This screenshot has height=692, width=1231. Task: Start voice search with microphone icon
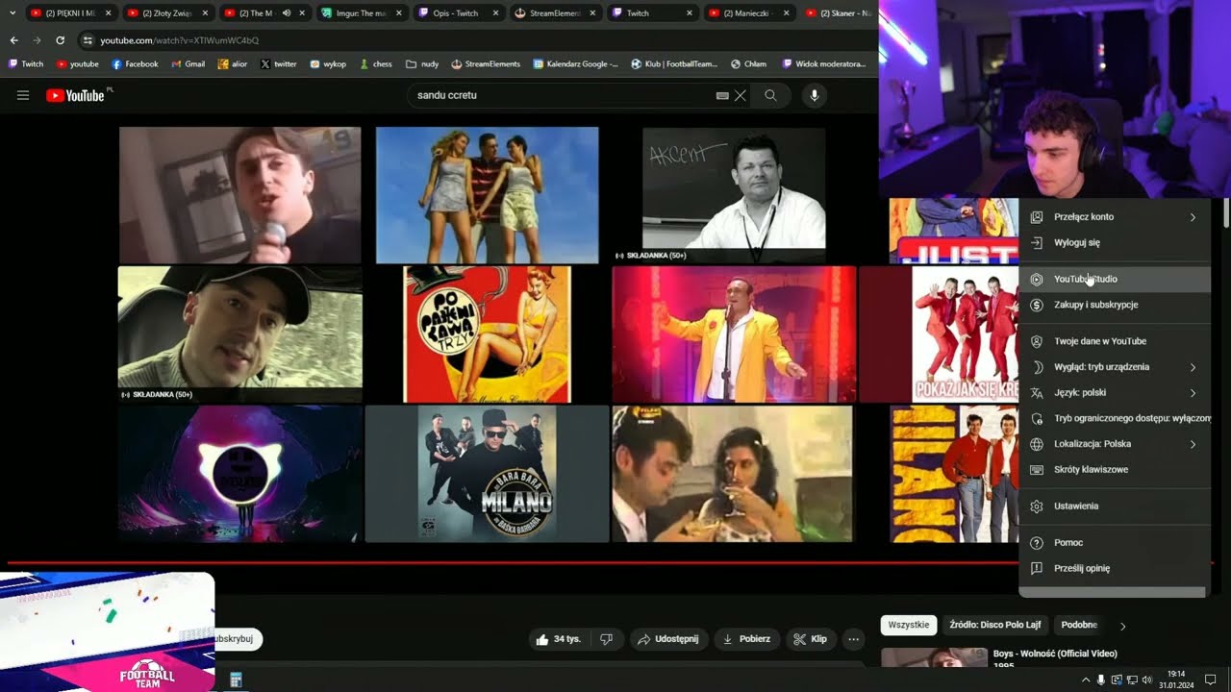click(x=815, y=95)
